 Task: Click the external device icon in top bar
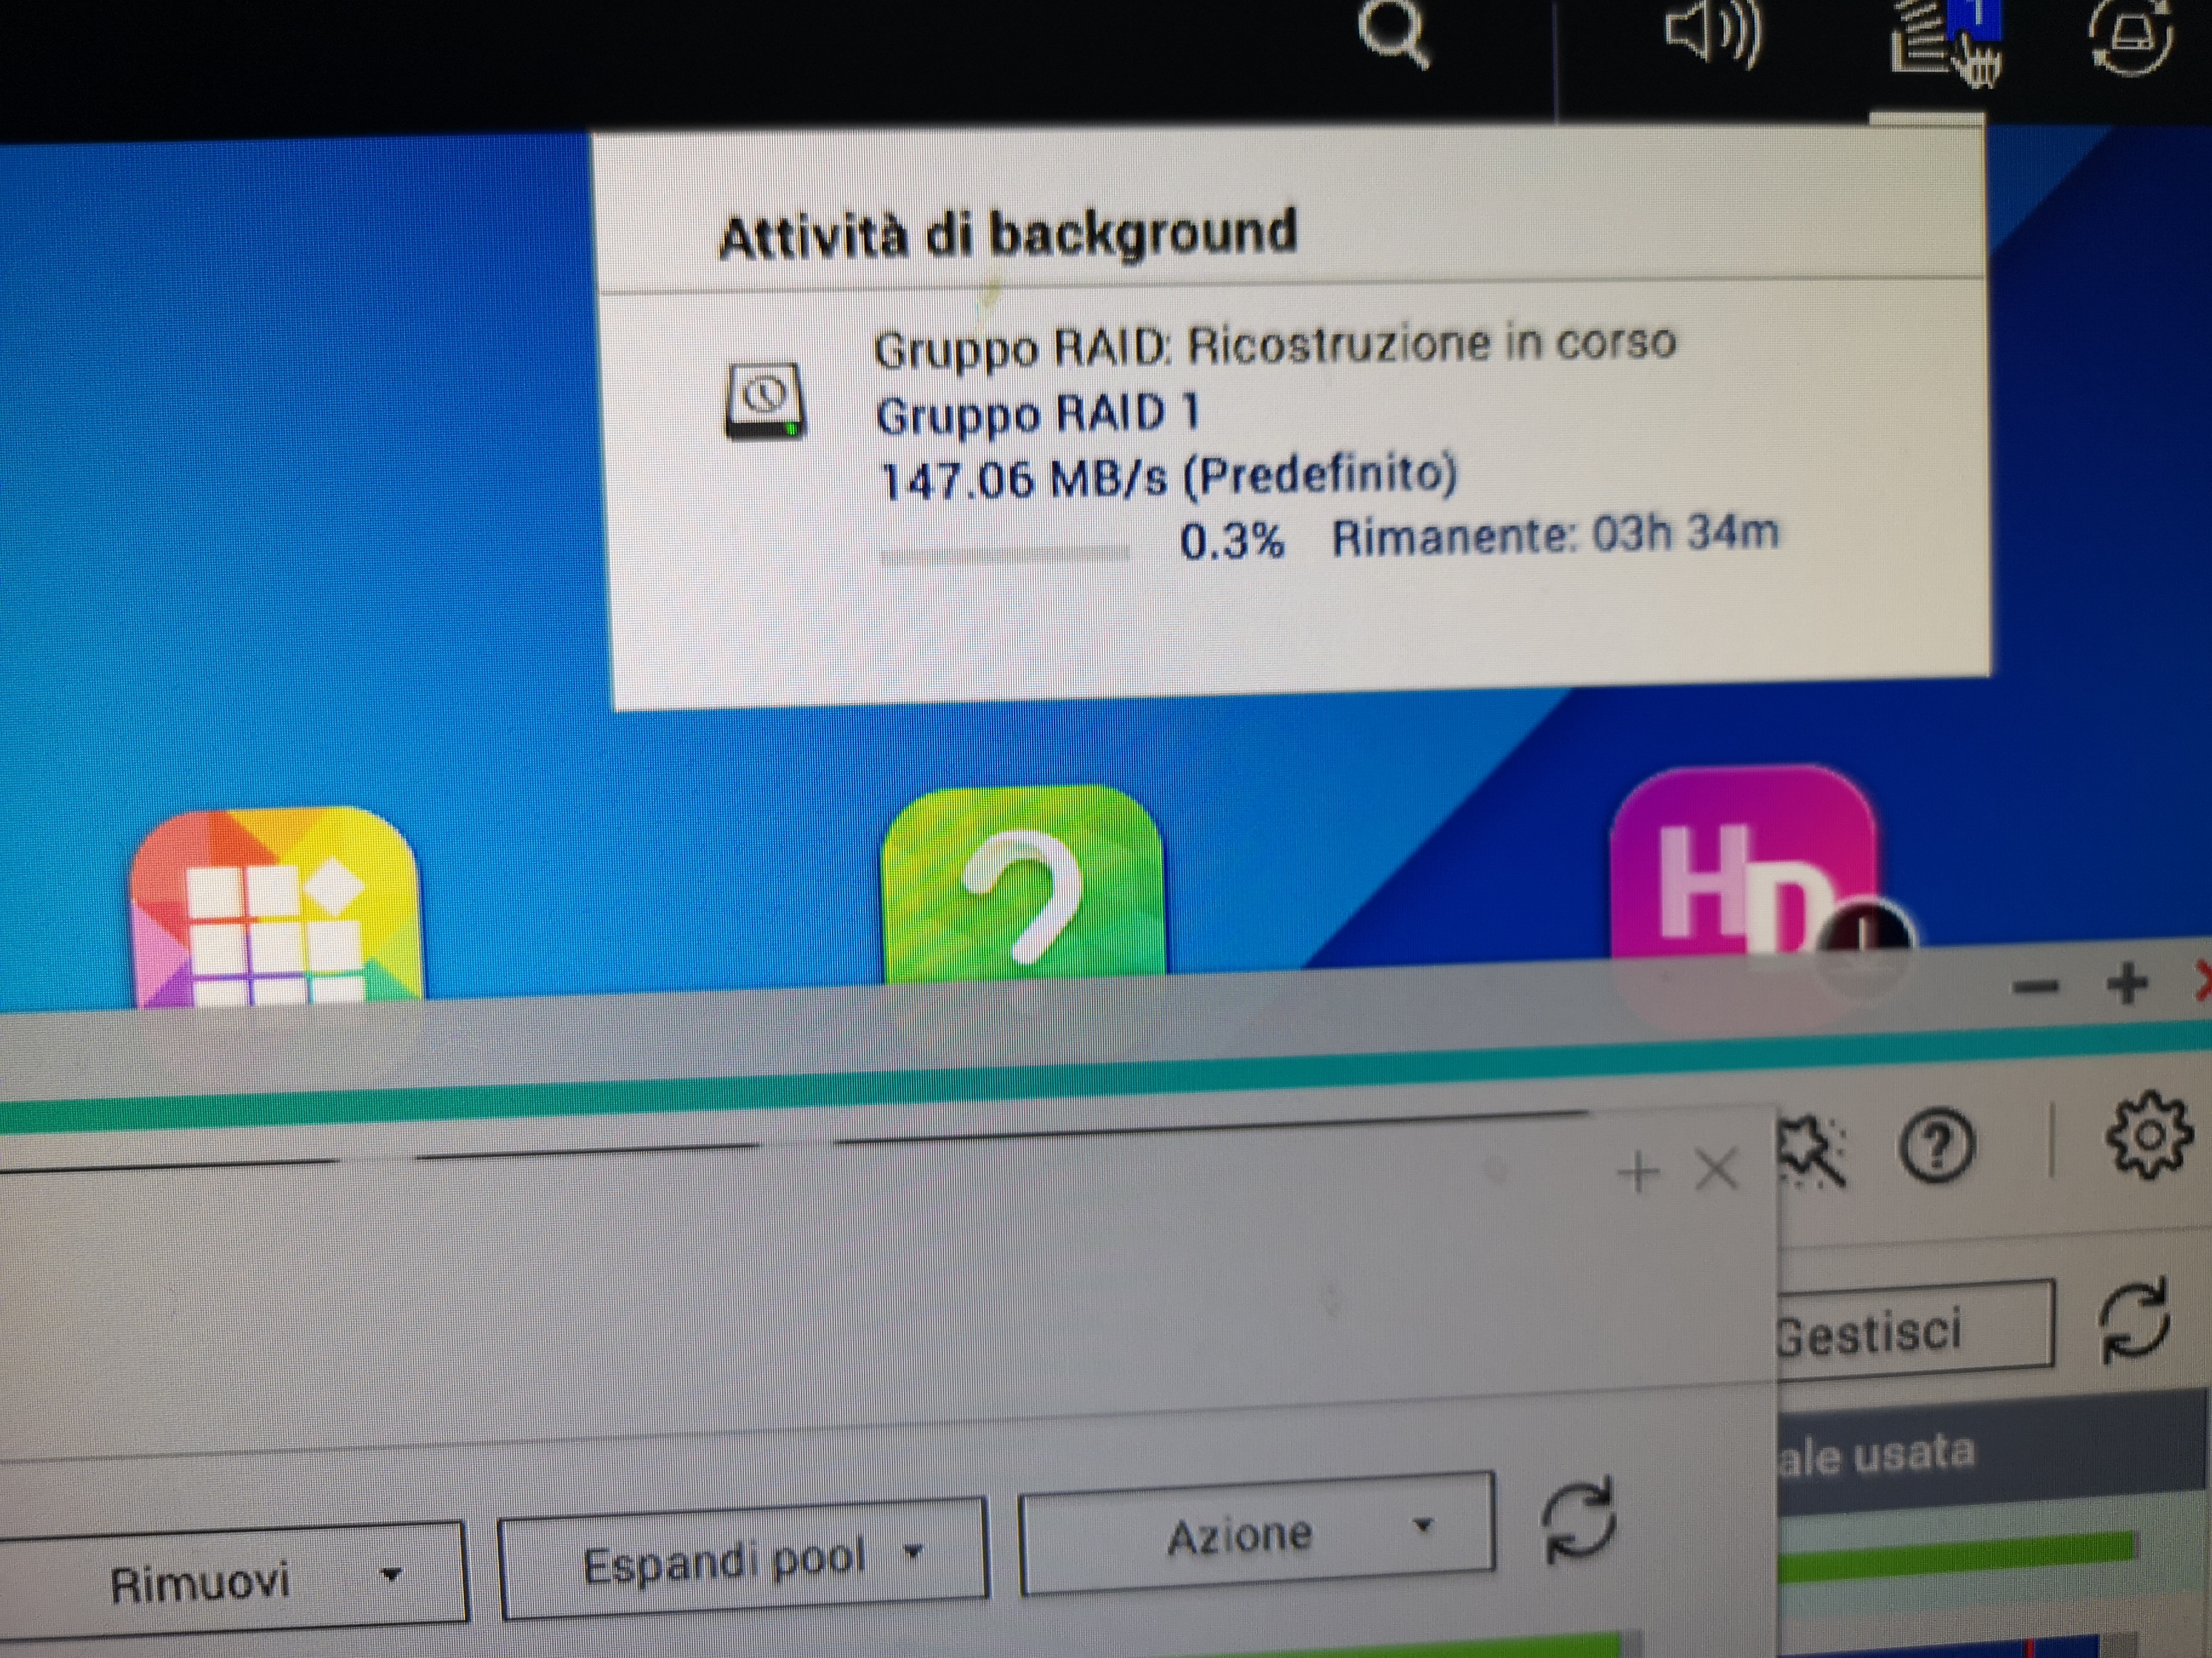[2131, 38]
